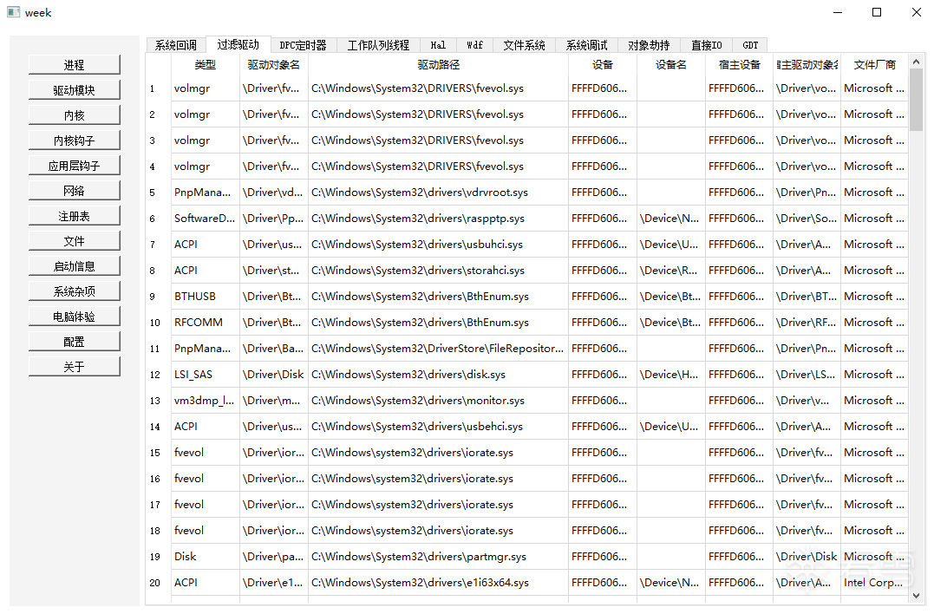934x614 pixels.
Task: Open the 驱动模块 section
Action: [74, 90]
